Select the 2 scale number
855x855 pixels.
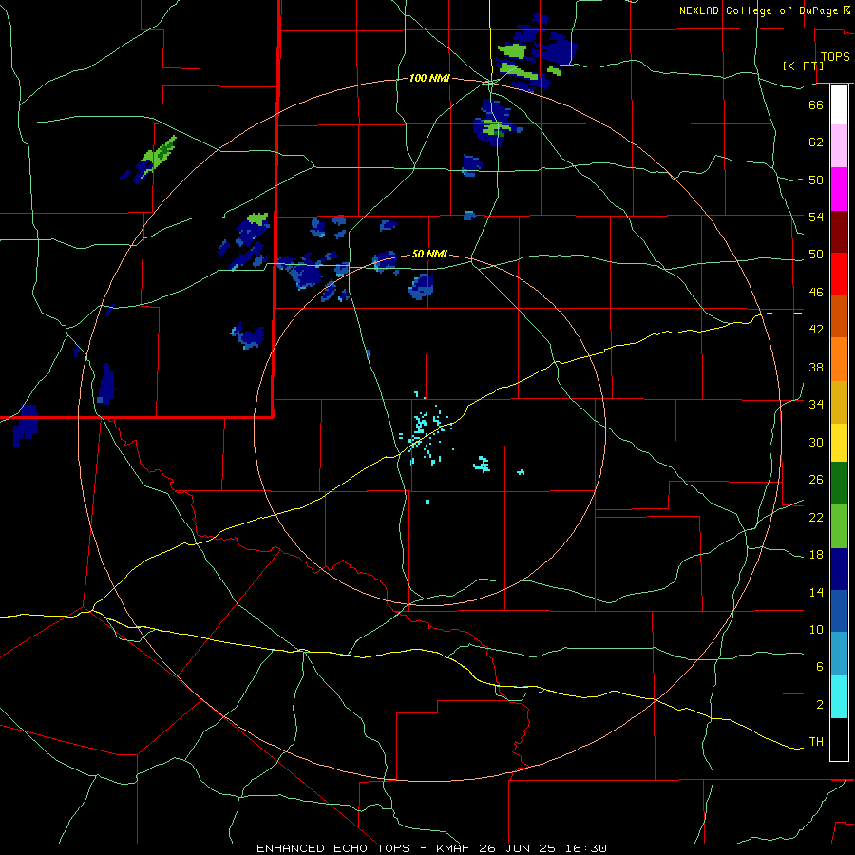819,705
